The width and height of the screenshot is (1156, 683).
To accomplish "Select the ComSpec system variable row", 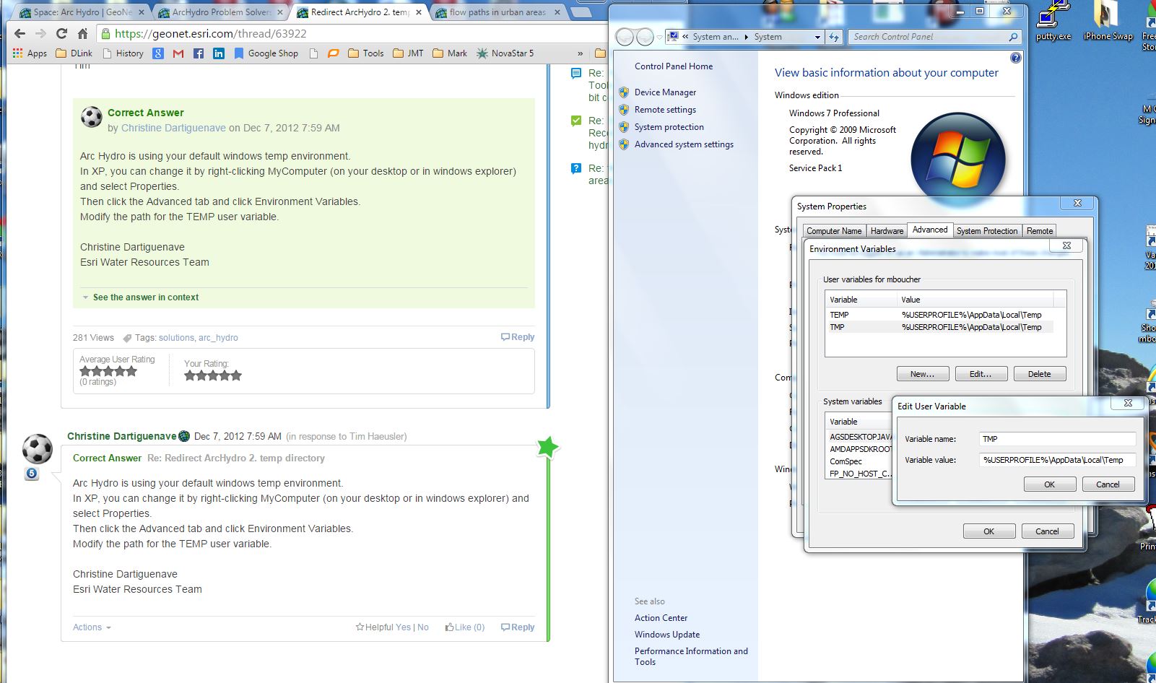I will tap(859, 461).
